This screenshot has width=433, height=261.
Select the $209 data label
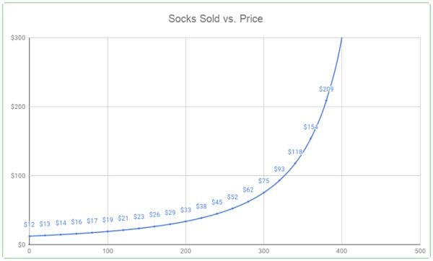click(326, 89)
